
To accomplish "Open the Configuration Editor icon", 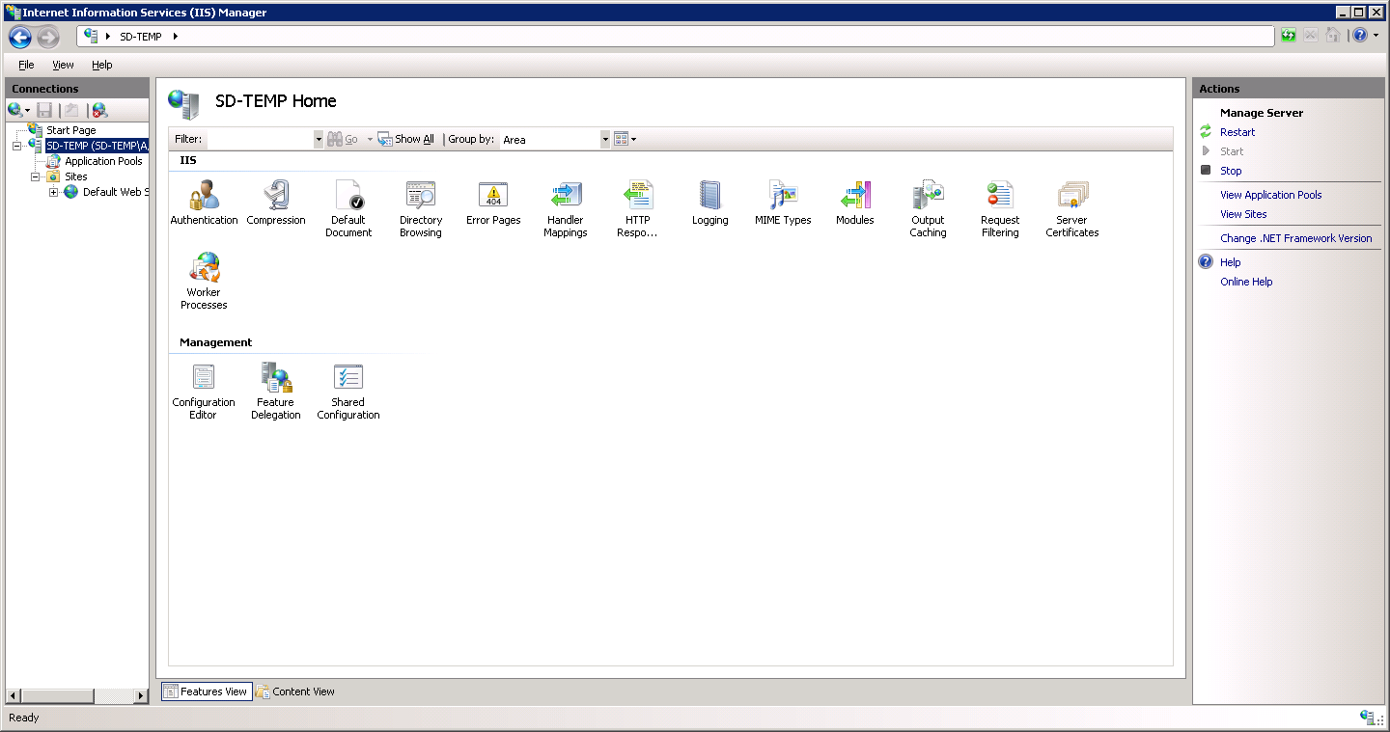I will 204,378.
